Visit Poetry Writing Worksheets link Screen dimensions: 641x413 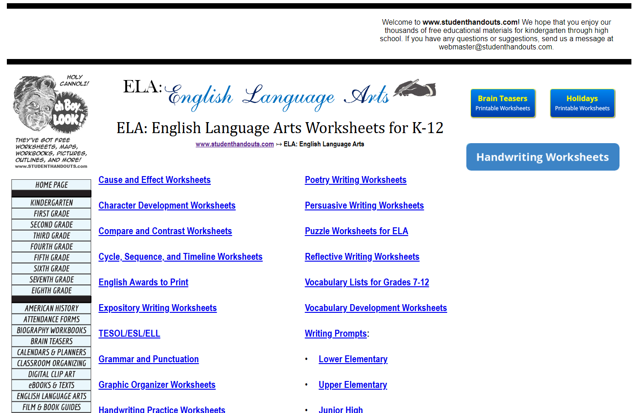(355, 180)
